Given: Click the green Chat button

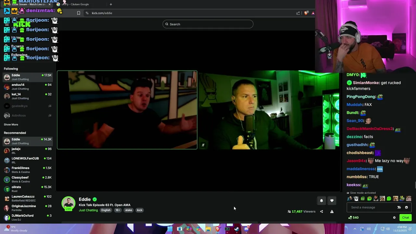Looking at the screenshot, I should (x=405, y=218).
